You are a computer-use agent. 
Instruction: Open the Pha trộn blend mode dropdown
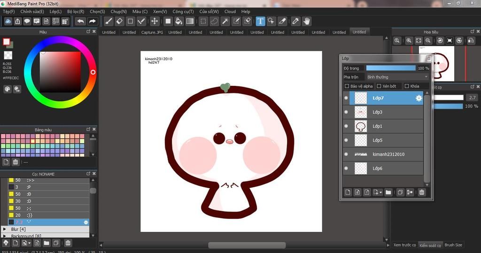coord(397,77)
